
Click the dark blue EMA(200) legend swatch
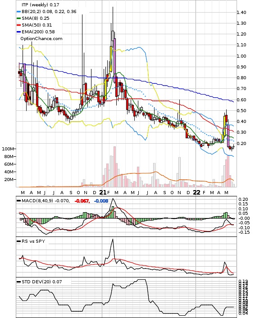18,32
